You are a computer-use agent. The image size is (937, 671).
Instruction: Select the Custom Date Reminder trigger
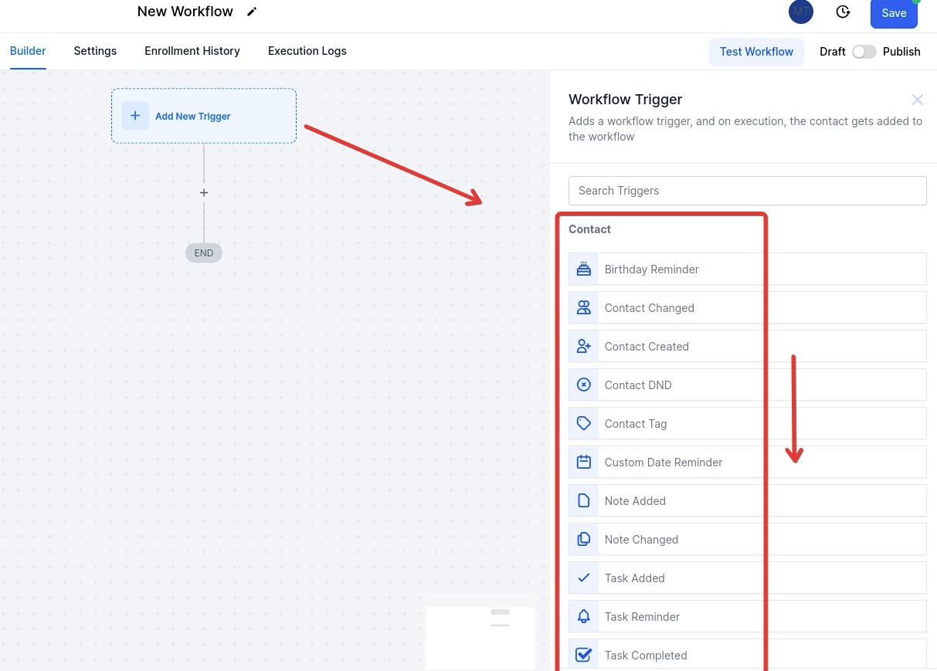pyautogui.click(x=747, y=462)
